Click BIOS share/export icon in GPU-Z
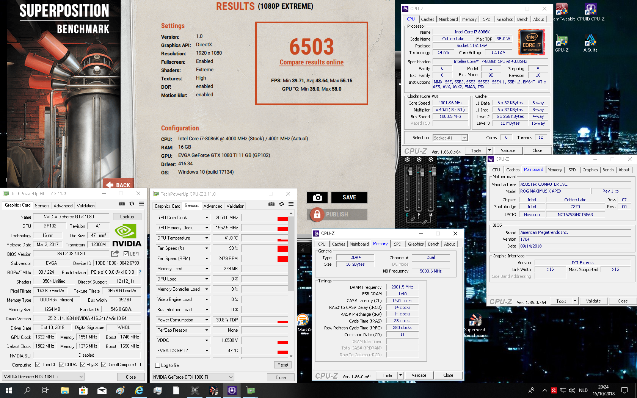Viewport: 637px width, 398px height. [115, 253]
